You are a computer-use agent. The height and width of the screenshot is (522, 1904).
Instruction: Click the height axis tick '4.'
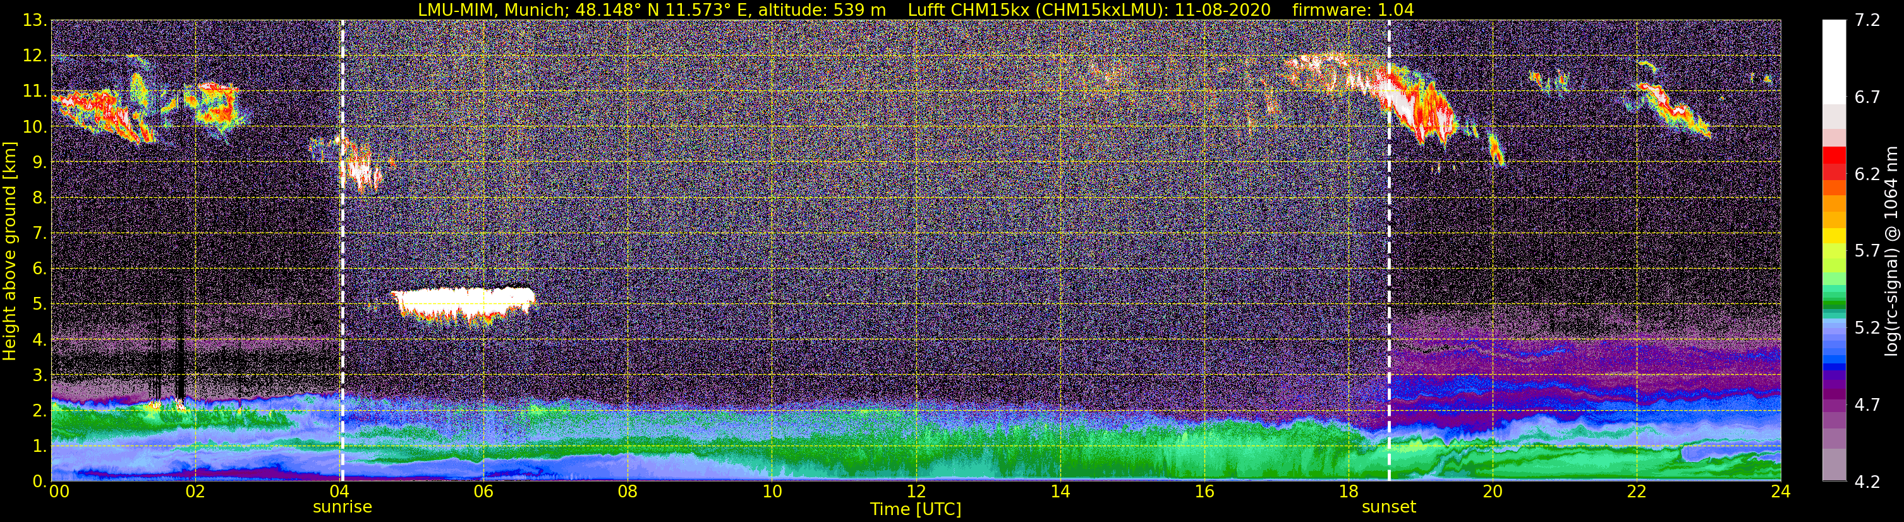tap(39, 340)
